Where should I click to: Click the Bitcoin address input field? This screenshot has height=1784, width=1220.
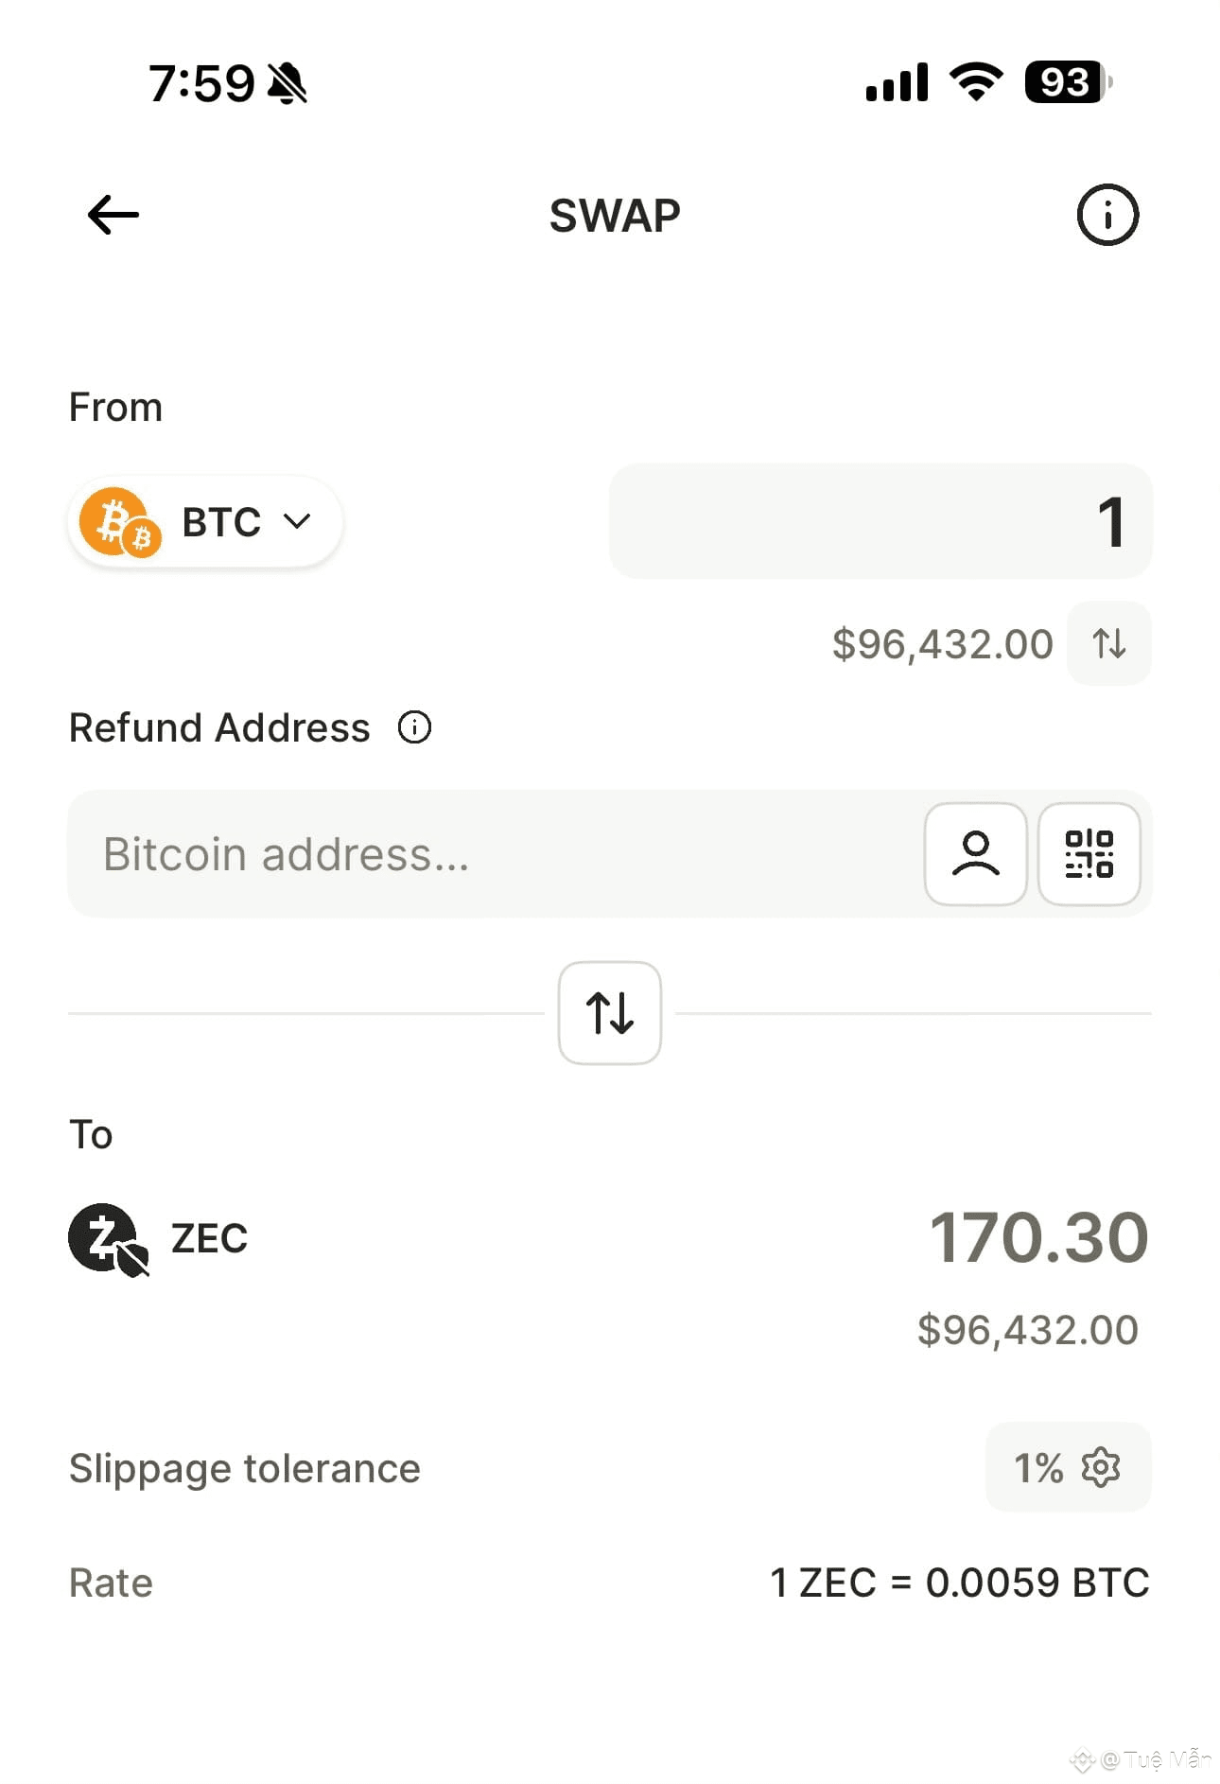(x=492, y=854)
